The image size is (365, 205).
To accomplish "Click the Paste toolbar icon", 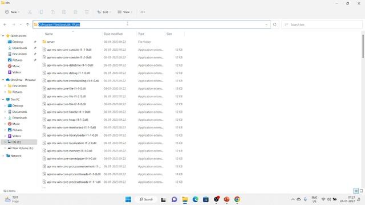I will 52,12.
